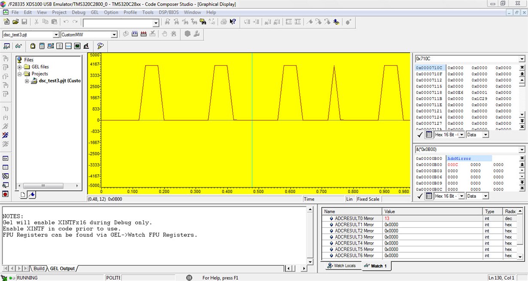This screenshot has width=528, height=281.
Task: Toggle float-in-main-window for the 0x710C memory pane
Action: pos(428,134)
